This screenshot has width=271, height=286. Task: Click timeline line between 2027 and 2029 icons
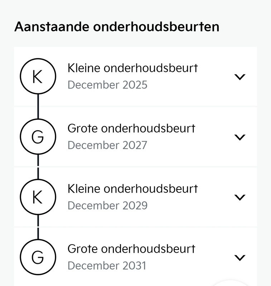click(38, 167)
